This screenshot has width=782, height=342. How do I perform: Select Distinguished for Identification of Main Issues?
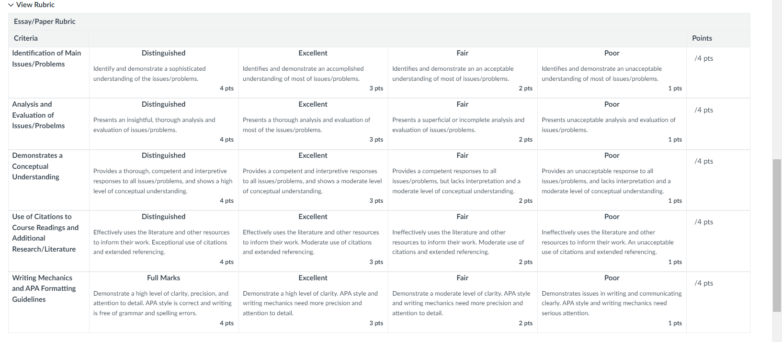[164, 73]
